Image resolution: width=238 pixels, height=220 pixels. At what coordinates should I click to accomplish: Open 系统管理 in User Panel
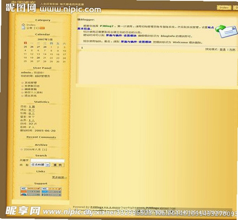pos(31,83)
